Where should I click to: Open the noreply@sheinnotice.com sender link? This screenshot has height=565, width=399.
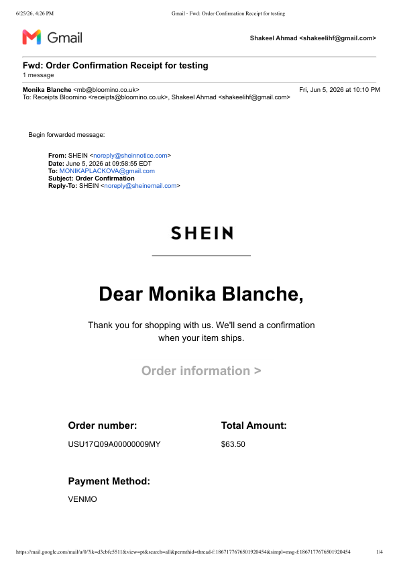(x=130, y=156)
